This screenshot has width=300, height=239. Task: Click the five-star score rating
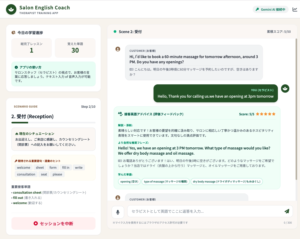coord(266,114)
